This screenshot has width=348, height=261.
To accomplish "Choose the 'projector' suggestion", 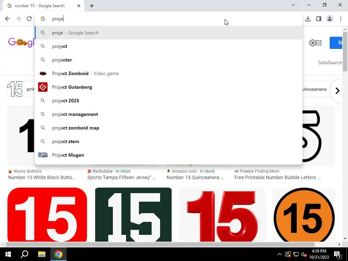I will click(169, 60).
